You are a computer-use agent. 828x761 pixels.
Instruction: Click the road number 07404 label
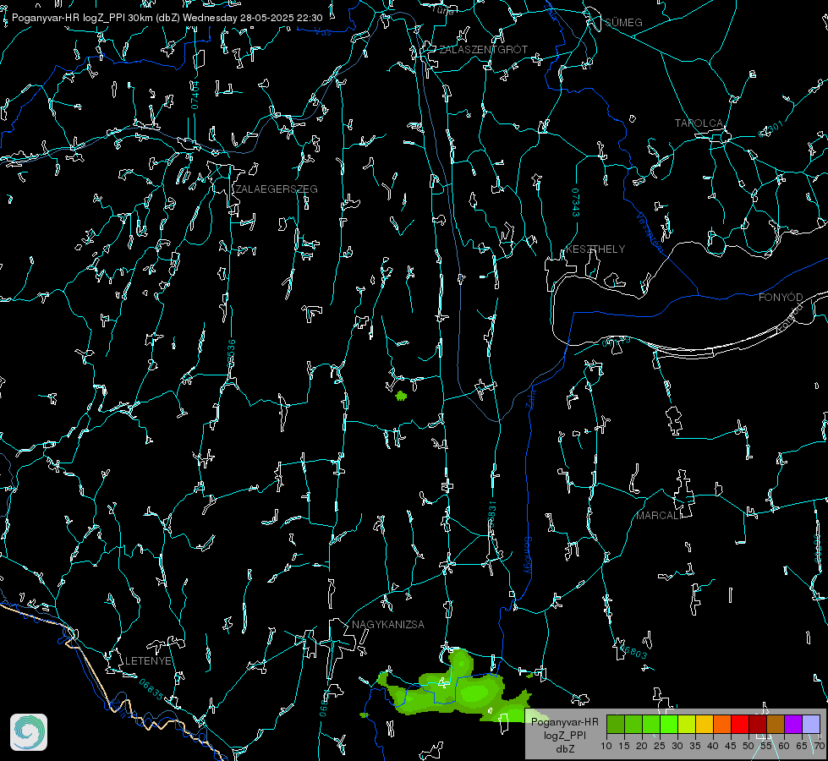click(x=195, y=95)
